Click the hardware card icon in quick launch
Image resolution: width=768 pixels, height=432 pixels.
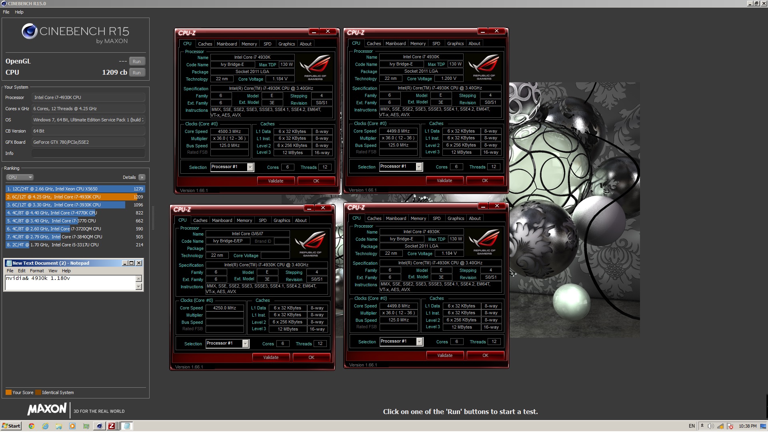tap(86, 426)
